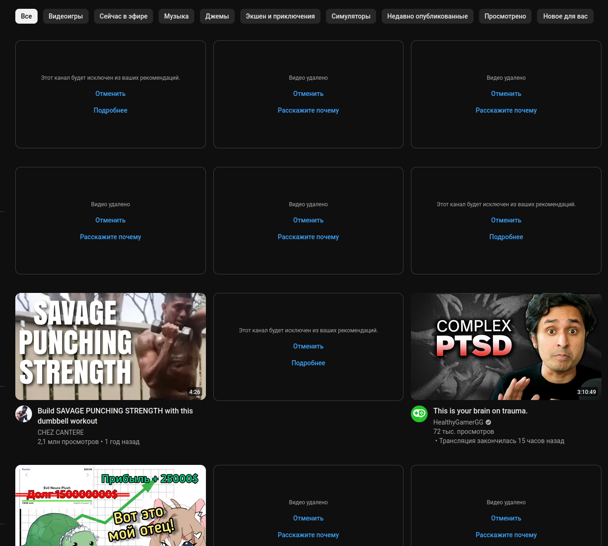Click the 3:10:49 duration badge
608x546 pixels.
(x=587, y=392)
